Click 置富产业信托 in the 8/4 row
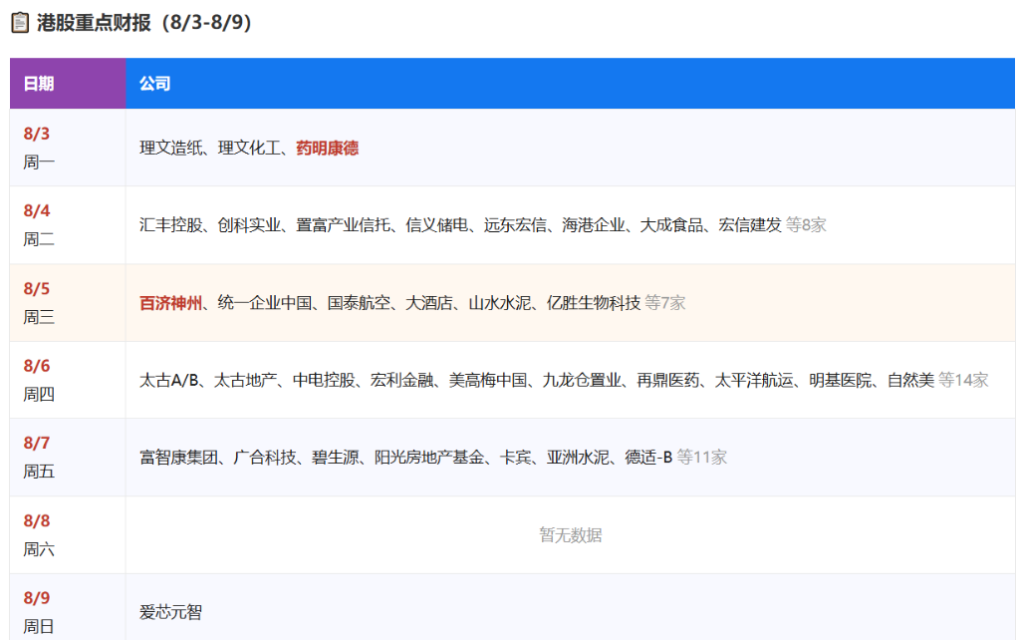Screen dimensions: 1020x640 click(x=343, y=225)
